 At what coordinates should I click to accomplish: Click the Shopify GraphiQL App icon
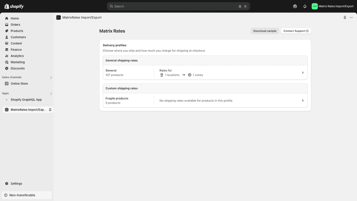click(6, 100)
